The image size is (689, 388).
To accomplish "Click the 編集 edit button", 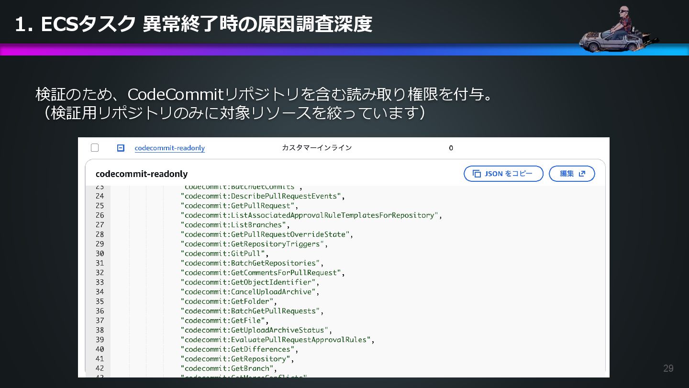I will [x=572, y=174].
